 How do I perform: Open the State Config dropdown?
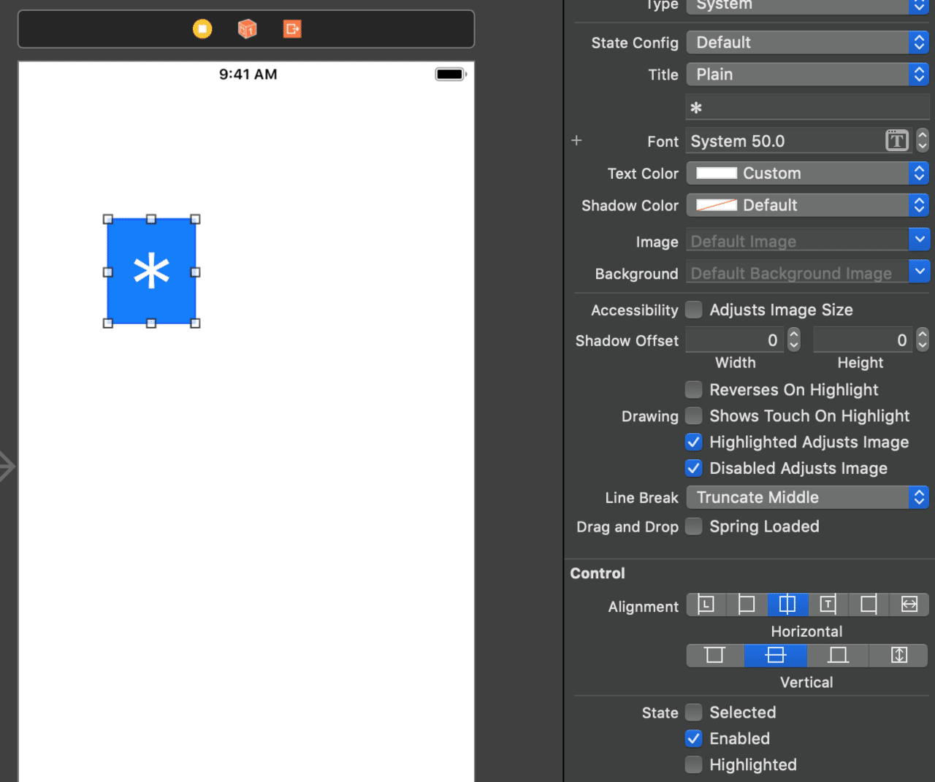coord(808,42)
